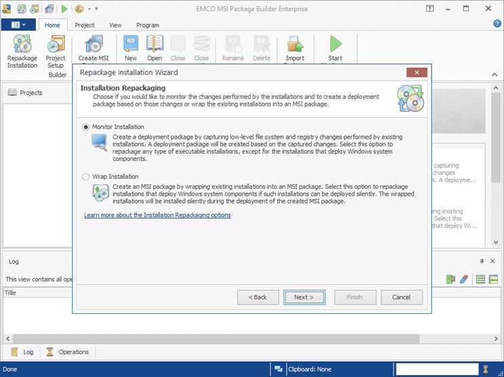The width and height of the screenshot is (504, 377).
Task: Click the split view icon in Log panel
Action: click(x=493, y=280)
